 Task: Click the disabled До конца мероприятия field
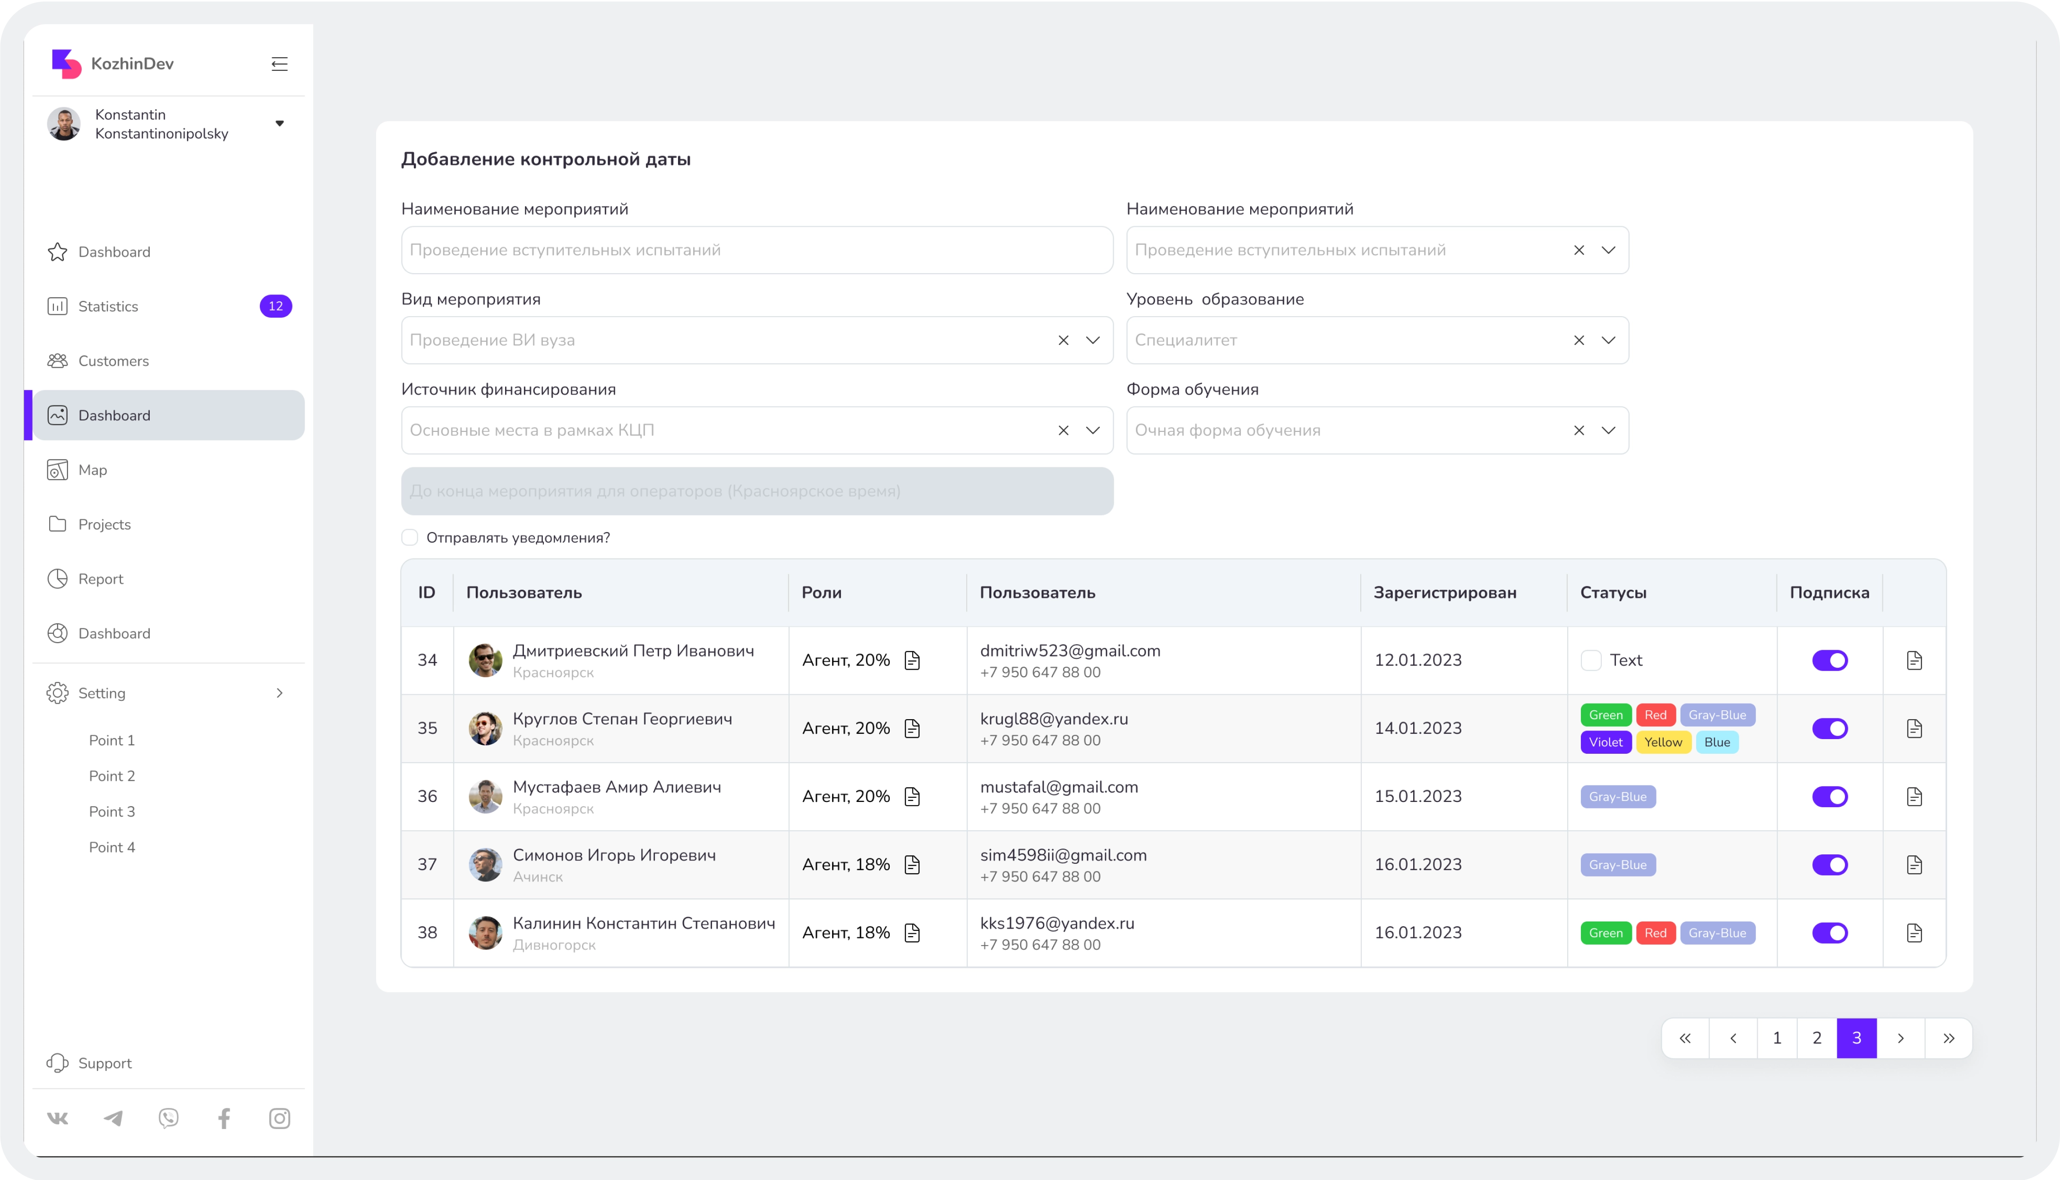point(757,491)
